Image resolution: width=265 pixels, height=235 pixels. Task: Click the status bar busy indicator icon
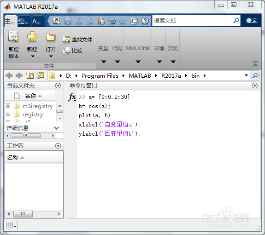click(10, 226)
